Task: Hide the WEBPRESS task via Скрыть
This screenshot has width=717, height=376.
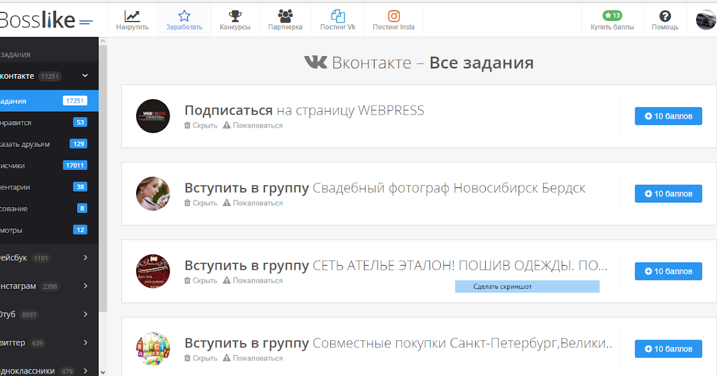Action: click(201, 125)
